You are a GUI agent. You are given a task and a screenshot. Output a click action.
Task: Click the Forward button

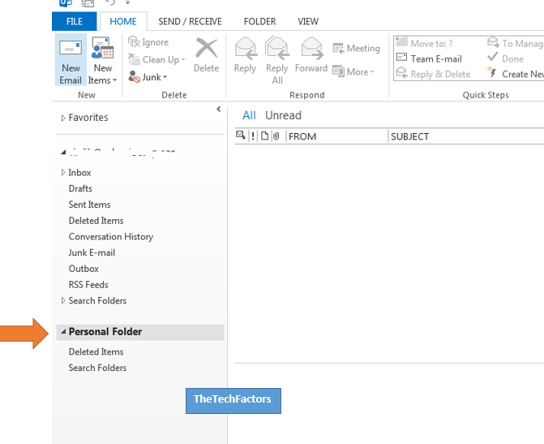[311, 55]
